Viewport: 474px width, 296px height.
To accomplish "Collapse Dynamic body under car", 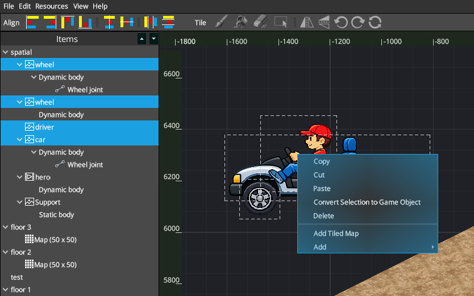I will click(34, 152).
